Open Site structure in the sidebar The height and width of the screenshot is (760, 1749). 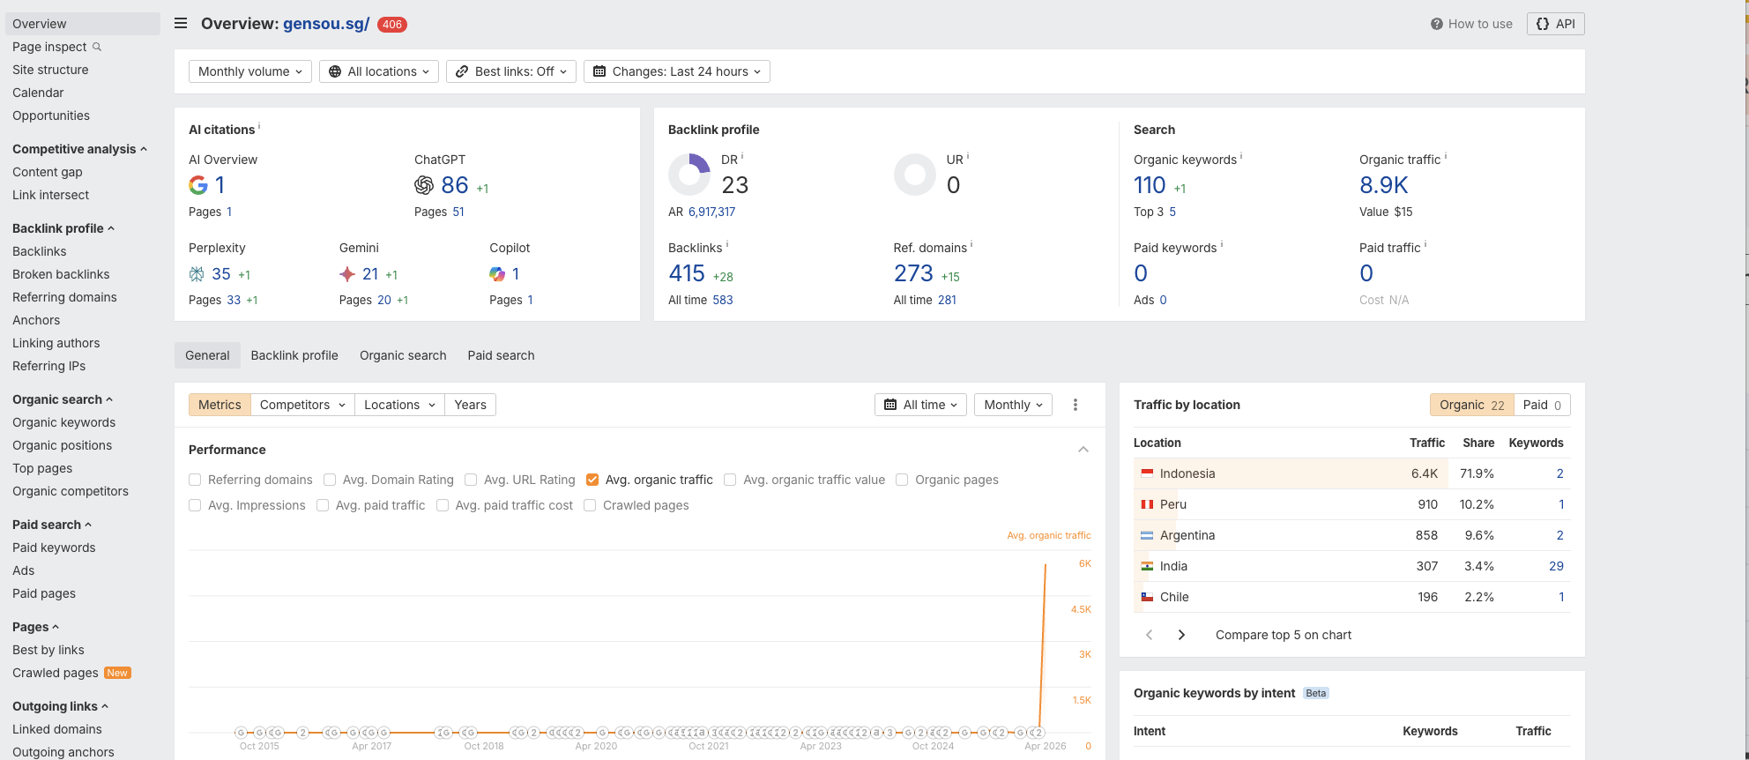click(x=50, y=70)
